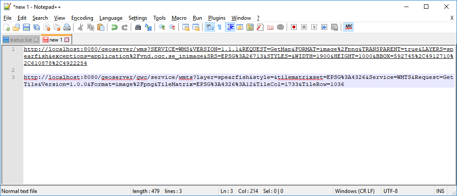Open the Settings menu
The image size is (457, 196).
coord(138,18)
